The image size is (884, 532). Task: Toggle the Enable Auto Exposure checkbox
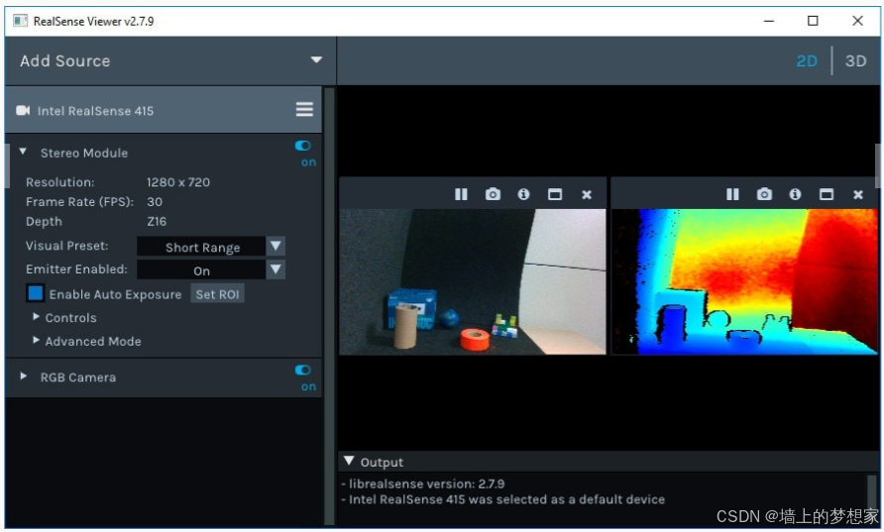click(x=35, y=293)
